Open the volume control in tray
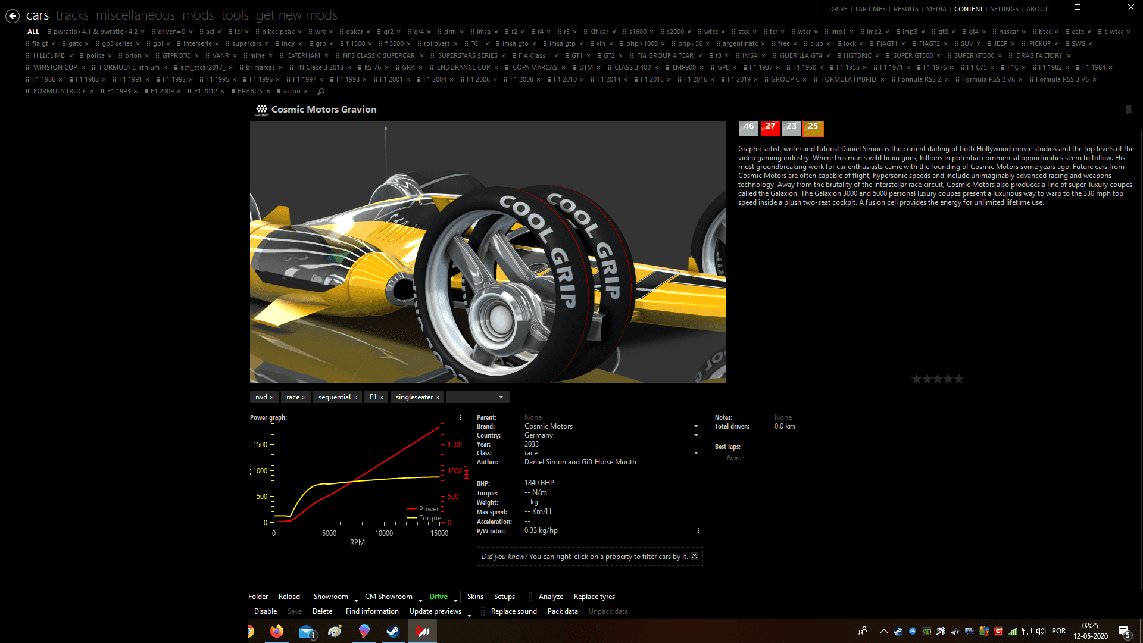Viewport: 1143px width, 643px height. coord(1041,631)
